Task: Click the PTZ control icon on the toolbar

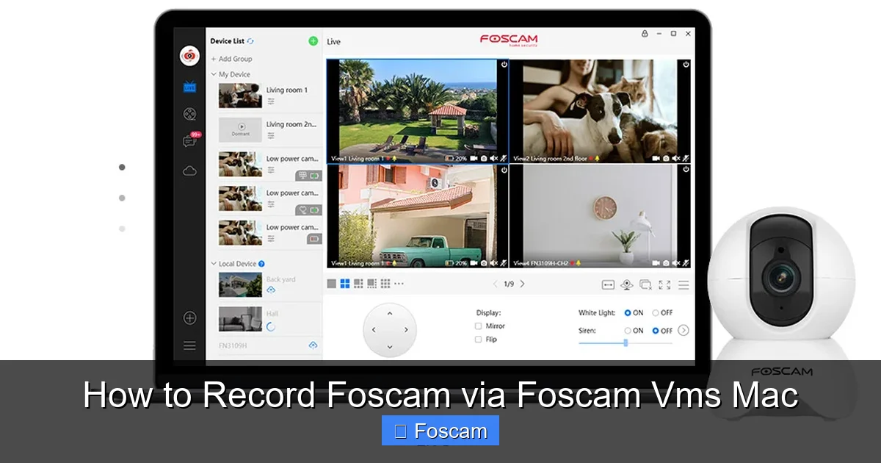Action: tap(626, 284)
